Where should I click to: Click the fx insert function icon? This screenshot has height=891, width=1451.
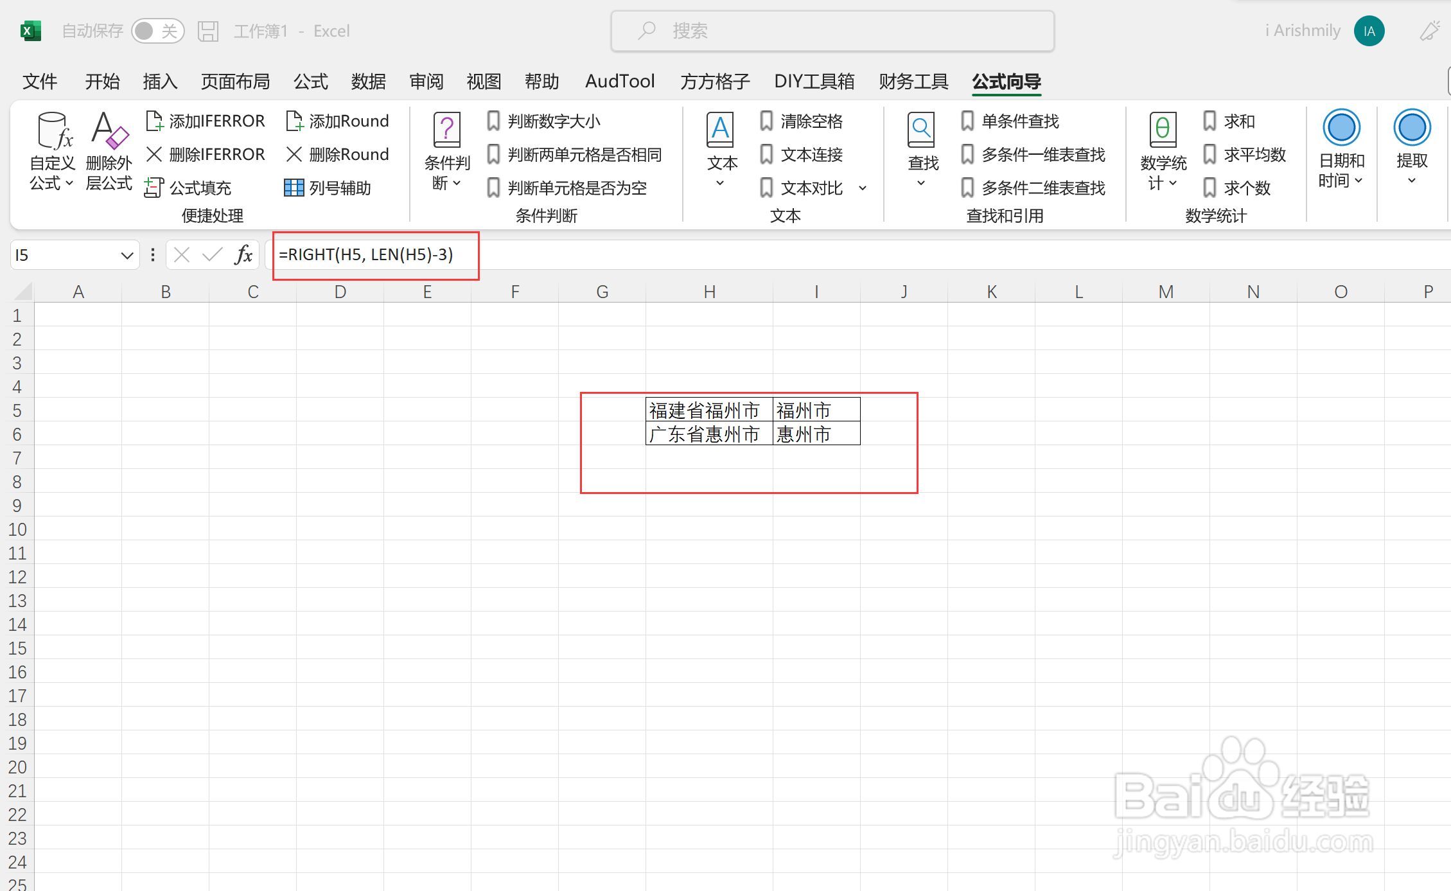point(243,255)
